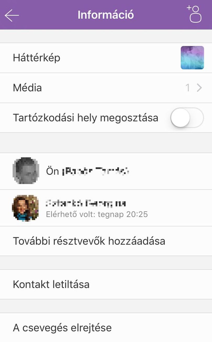Screen dimensions: 212x342
Task: Tap the Média count number 1
Action: 187,88
